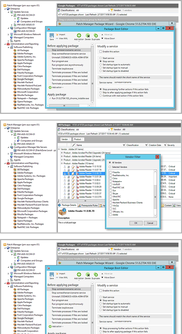Click the Vendor Filter vertical scrollbar thumb
182x334 pixels.
point(155,196)
